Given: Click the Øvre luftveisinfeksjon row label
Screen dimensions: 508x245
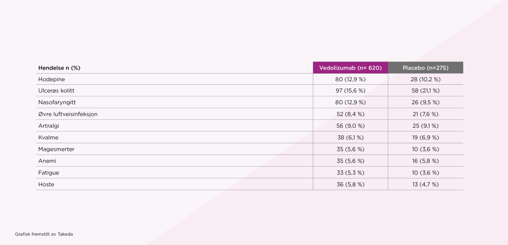Looking at the screenshot, I should 68,114.
